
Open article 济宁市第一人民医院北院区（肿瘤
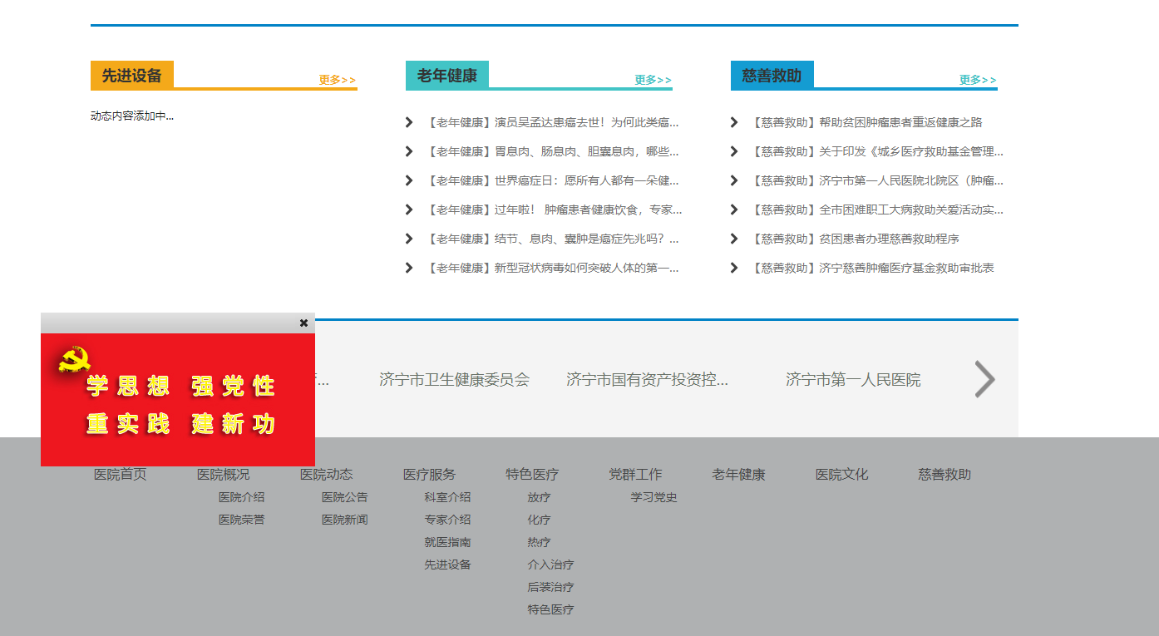pos(878,180)
